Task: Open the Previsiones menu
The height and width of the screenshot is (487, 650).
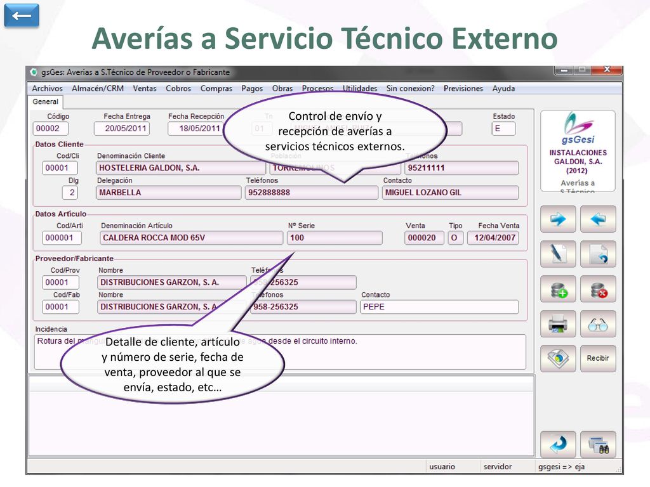Action: click(x=463, y=88)
